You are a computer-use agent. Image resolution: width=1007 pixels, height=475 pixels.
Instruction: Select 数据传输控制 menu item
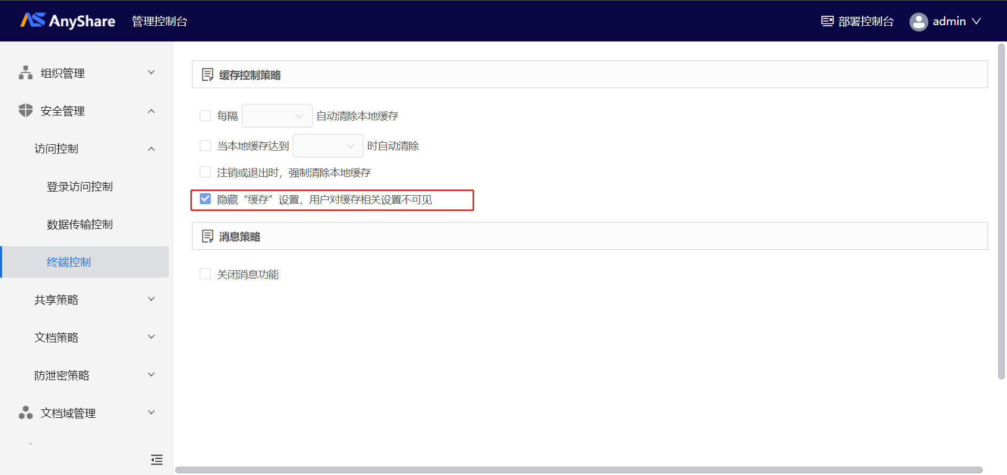pos(80,224)
